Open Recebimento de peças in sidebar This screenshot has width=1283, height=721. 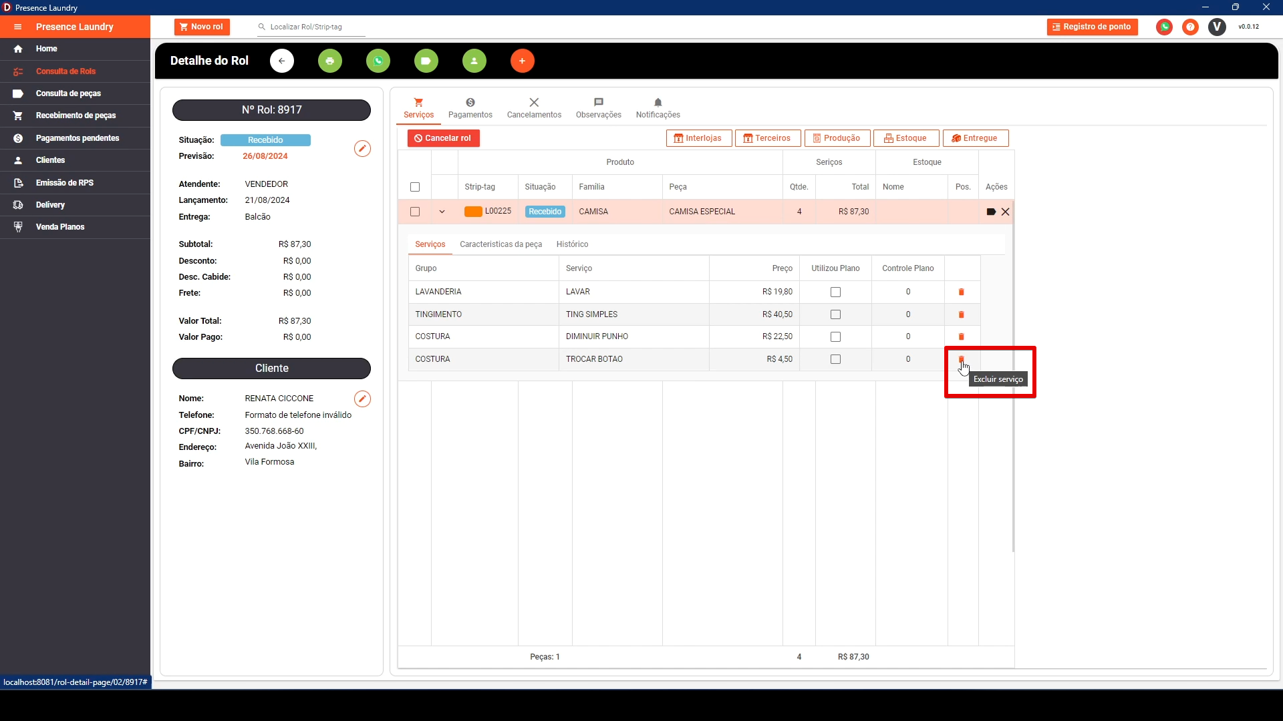coord(75,115)
